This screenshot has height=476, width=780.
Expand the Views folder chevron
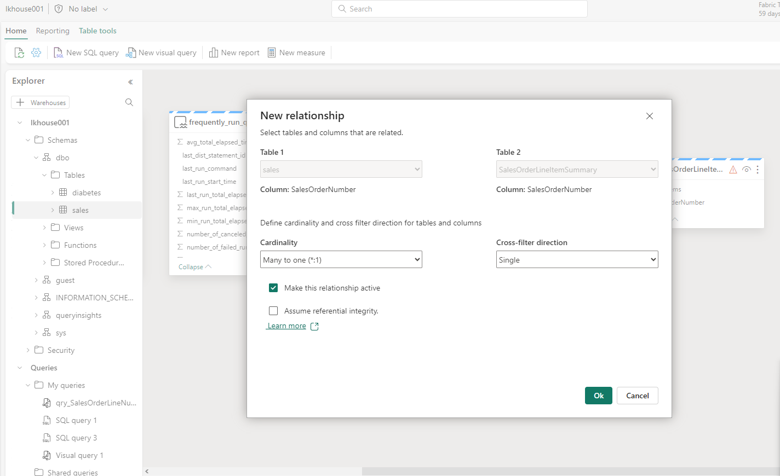(44, 228)
